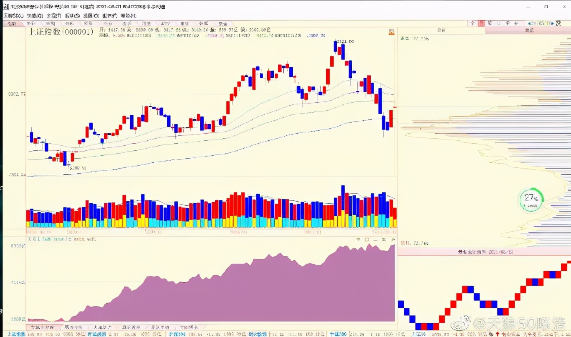This screenshot has height=337, width=571.
Task: Open the last (H) menu in menu bar
Action: [128, 15]
